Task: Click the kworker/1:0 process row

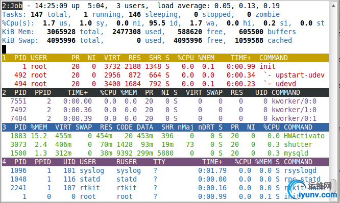Action: 165,110
